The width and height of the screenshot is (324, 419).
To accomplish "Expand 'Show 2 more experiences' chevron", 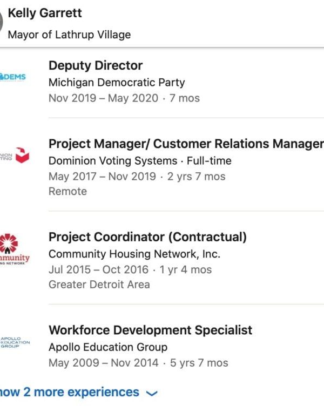I will [x=152, y=394].
